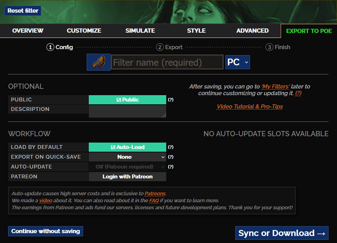The height and width of the screenshot is (243, 337).
Task: Click the Filter name input field
Action: 167,62
